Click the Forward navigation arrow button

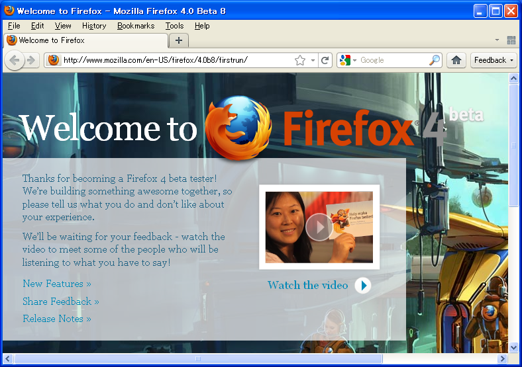point(31,60)
